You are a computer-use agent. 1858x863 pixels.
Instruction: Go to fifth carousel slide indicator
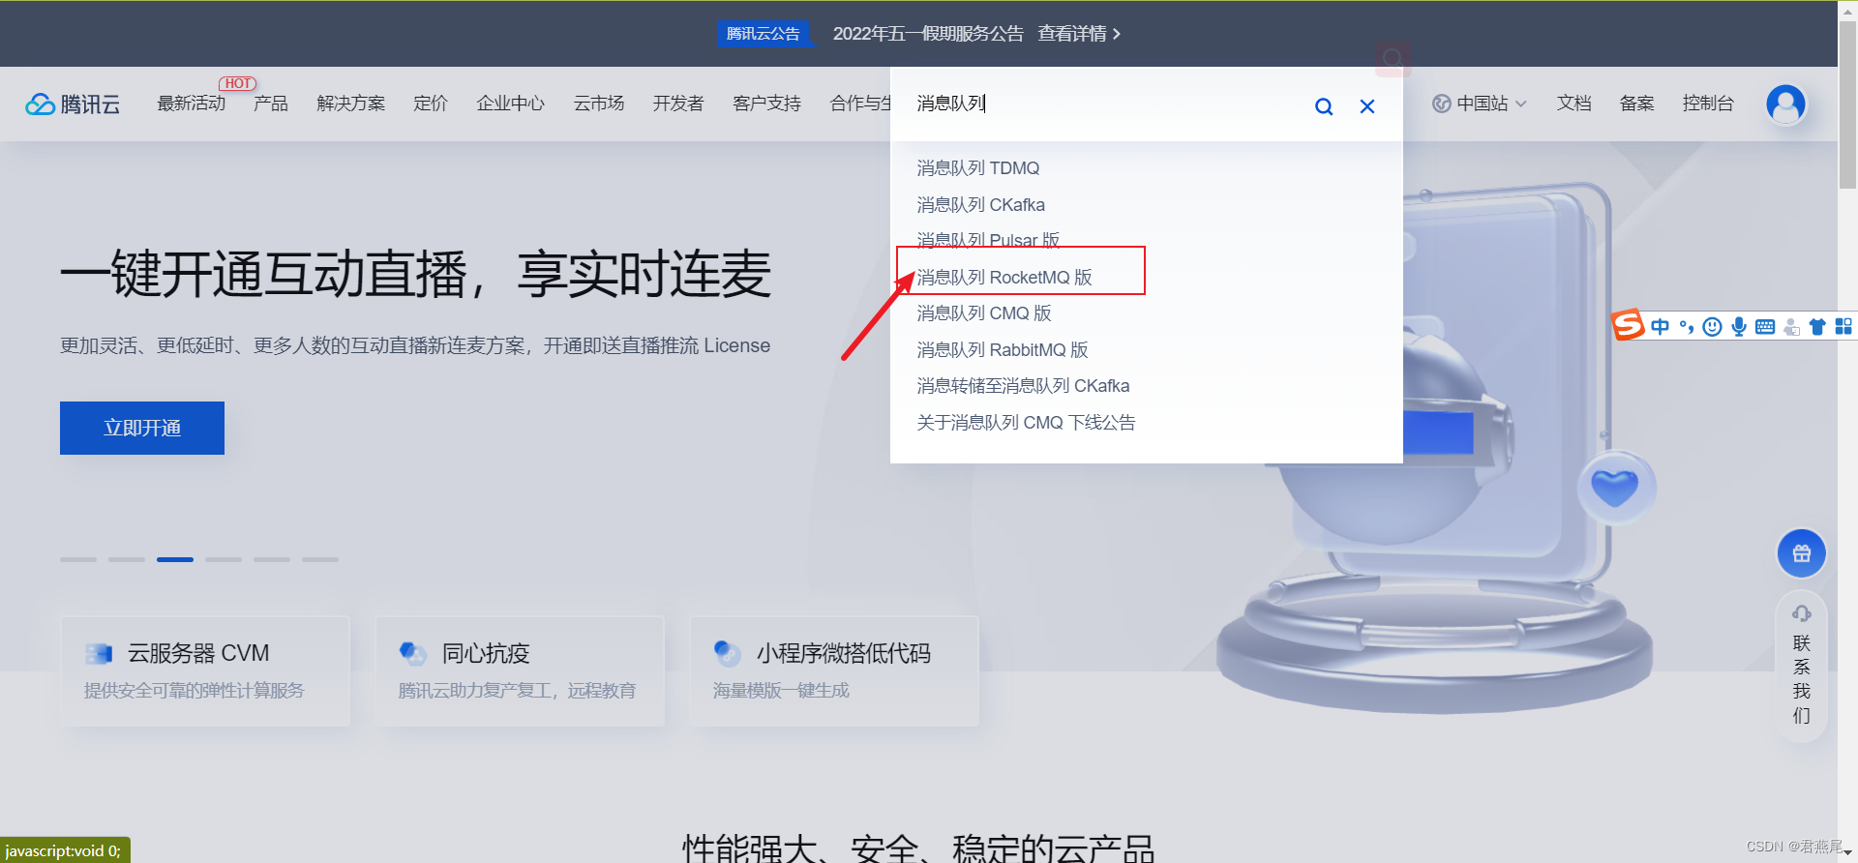(x=272, y=559)
